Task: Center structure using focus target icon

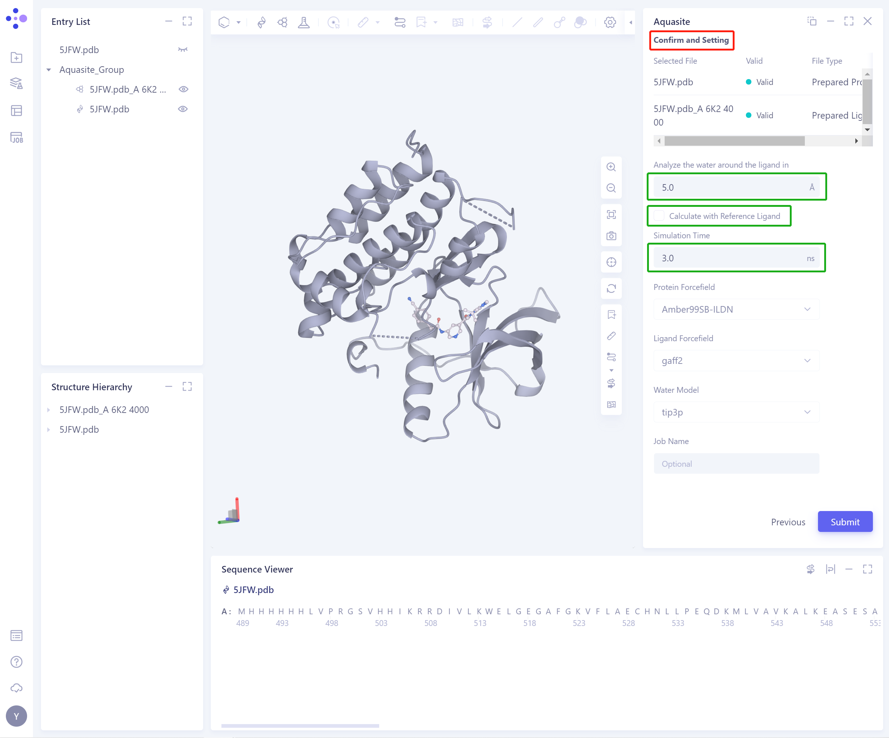Action: coord(611,262)
